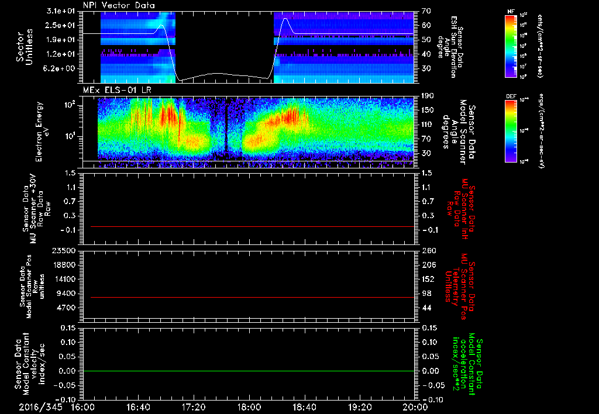
Task: Click the 23500 scanner position tick
Action: 63,250
